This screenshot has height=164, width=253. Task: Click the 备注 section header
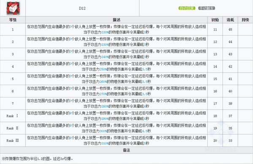(126, 150)
